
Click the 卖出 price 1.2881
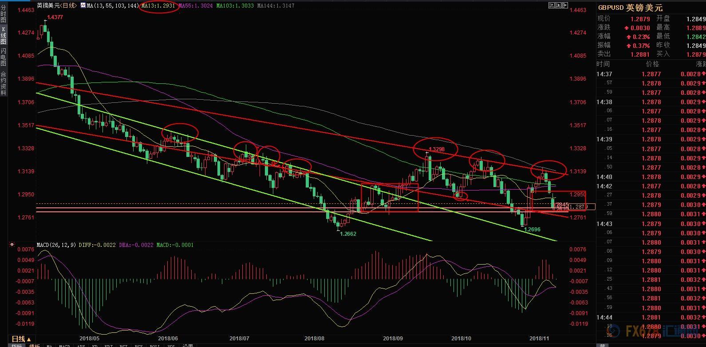pos(640,55)
